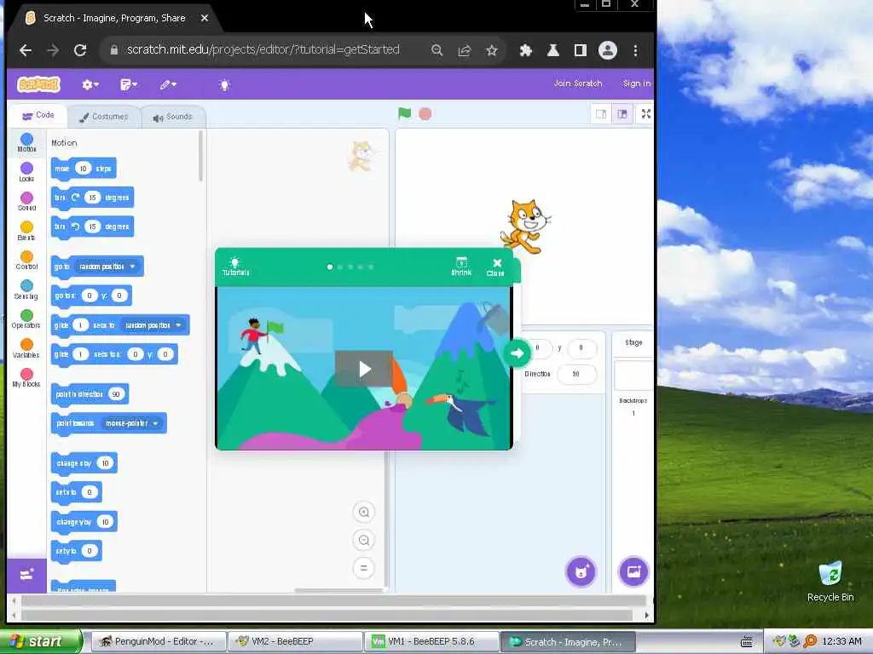Play the tutorial video

tap(364, 368)
